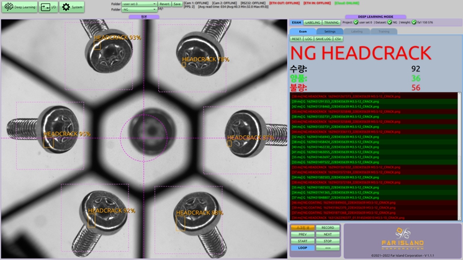
Task: Click the STOP button
Action: pyautogui.click(x=328, y=241)
